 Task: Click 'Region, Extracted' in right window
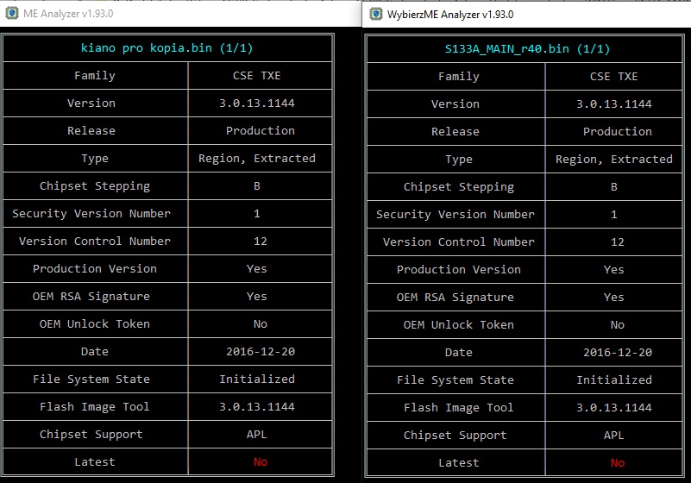click(614, 160)
